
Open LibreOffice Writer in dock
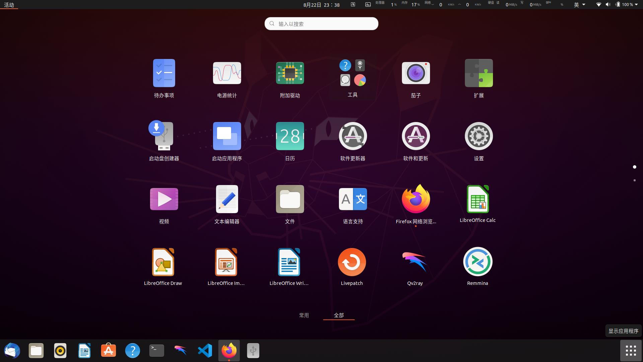click(84, 351)
